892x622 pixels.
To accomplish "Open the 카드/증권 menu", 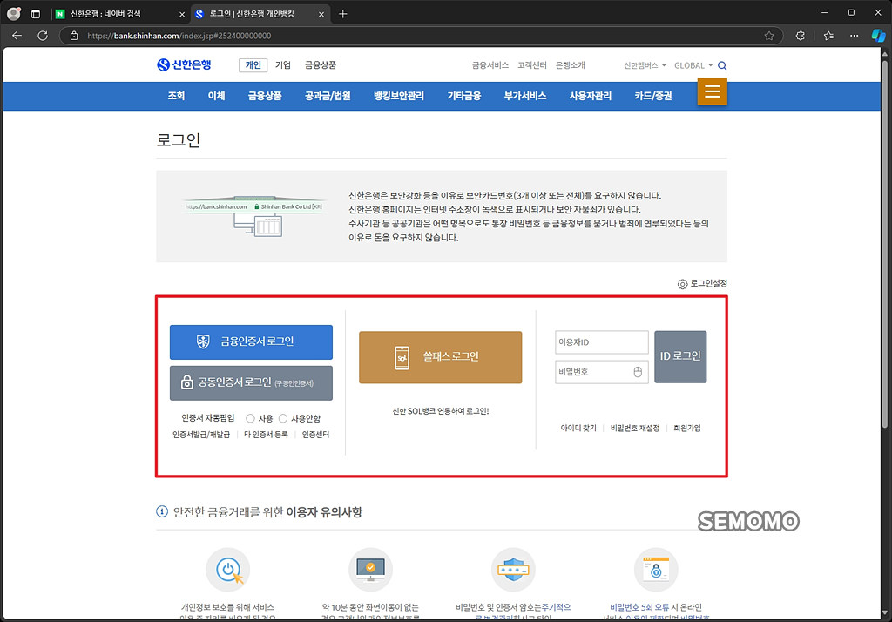I will 653,96.
